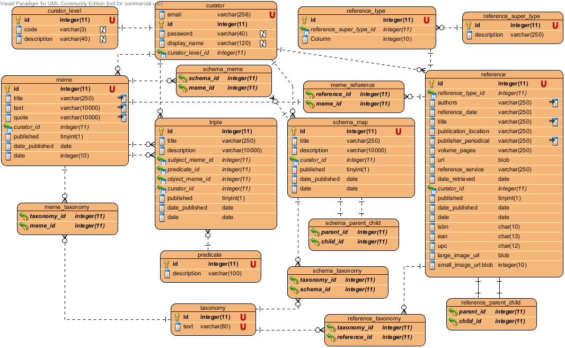The width and height of the screenshot is (565, 348).
Task: Select the meme_reference entity header
Action: 352,85
